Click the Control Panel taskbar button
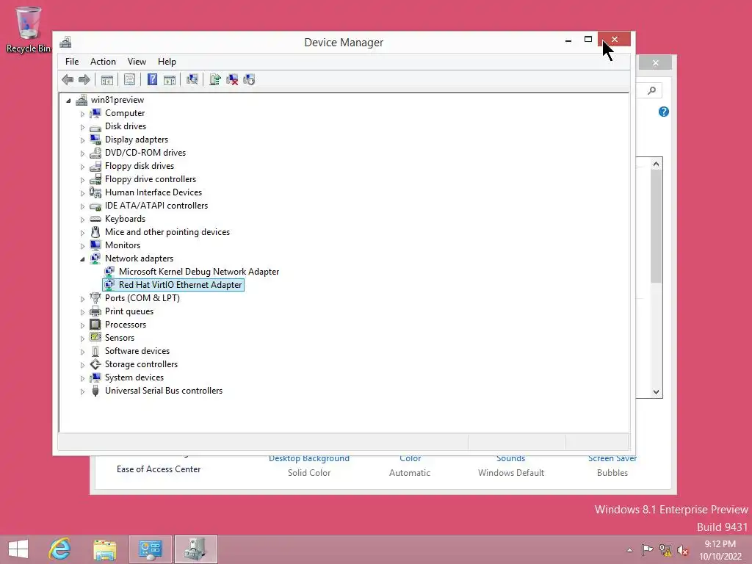This screenshot has width=752, height=564. click(x=151, y=549)
